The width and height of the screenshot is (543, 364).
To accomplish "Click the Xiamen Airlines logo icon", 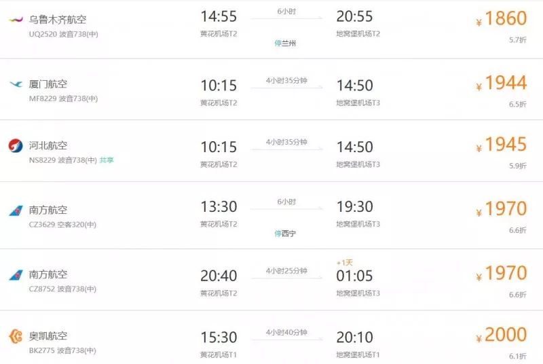I will pos(16,84).
